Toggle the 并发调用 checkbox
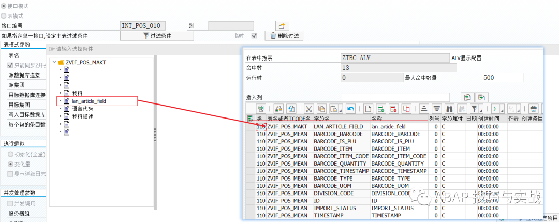The width and height of the screenshot is (559, 222). pyautogui.click(x=10, y=203)
